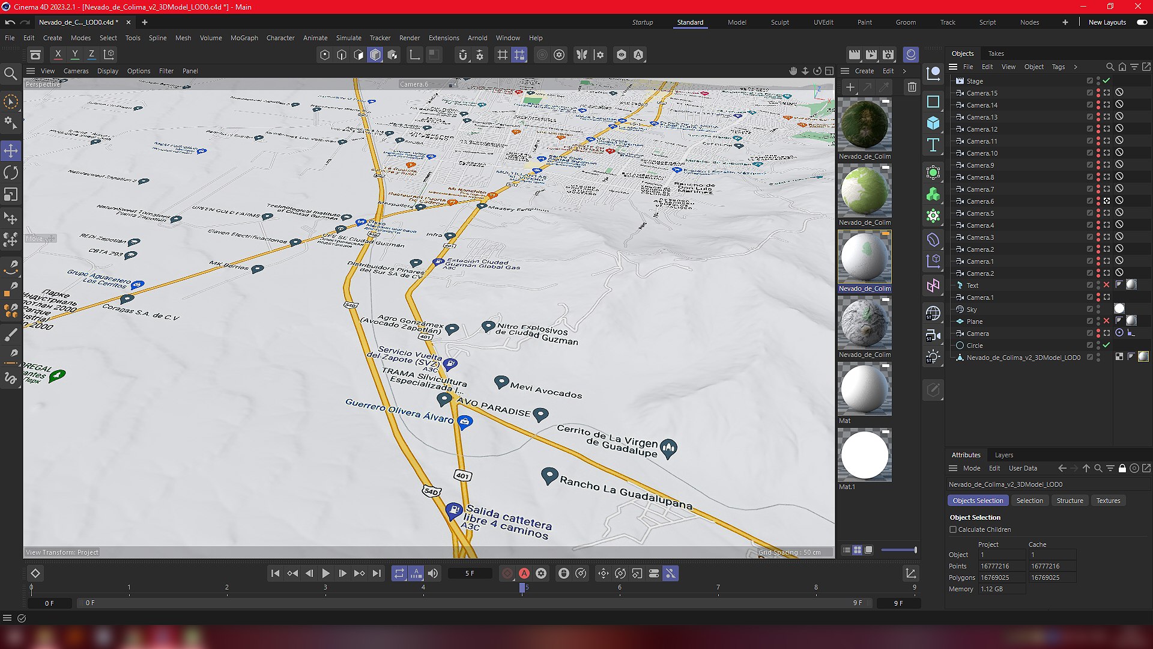
Task: Expand more Material Manager menus chevron
Action: (904, 71)
